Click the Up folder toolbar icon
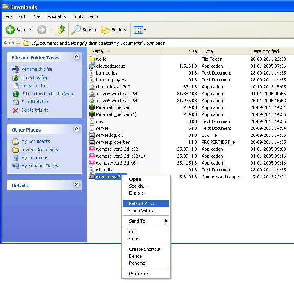Image resolution: width=294 pixels, height=283 pixels. click(x=61, y=30)
